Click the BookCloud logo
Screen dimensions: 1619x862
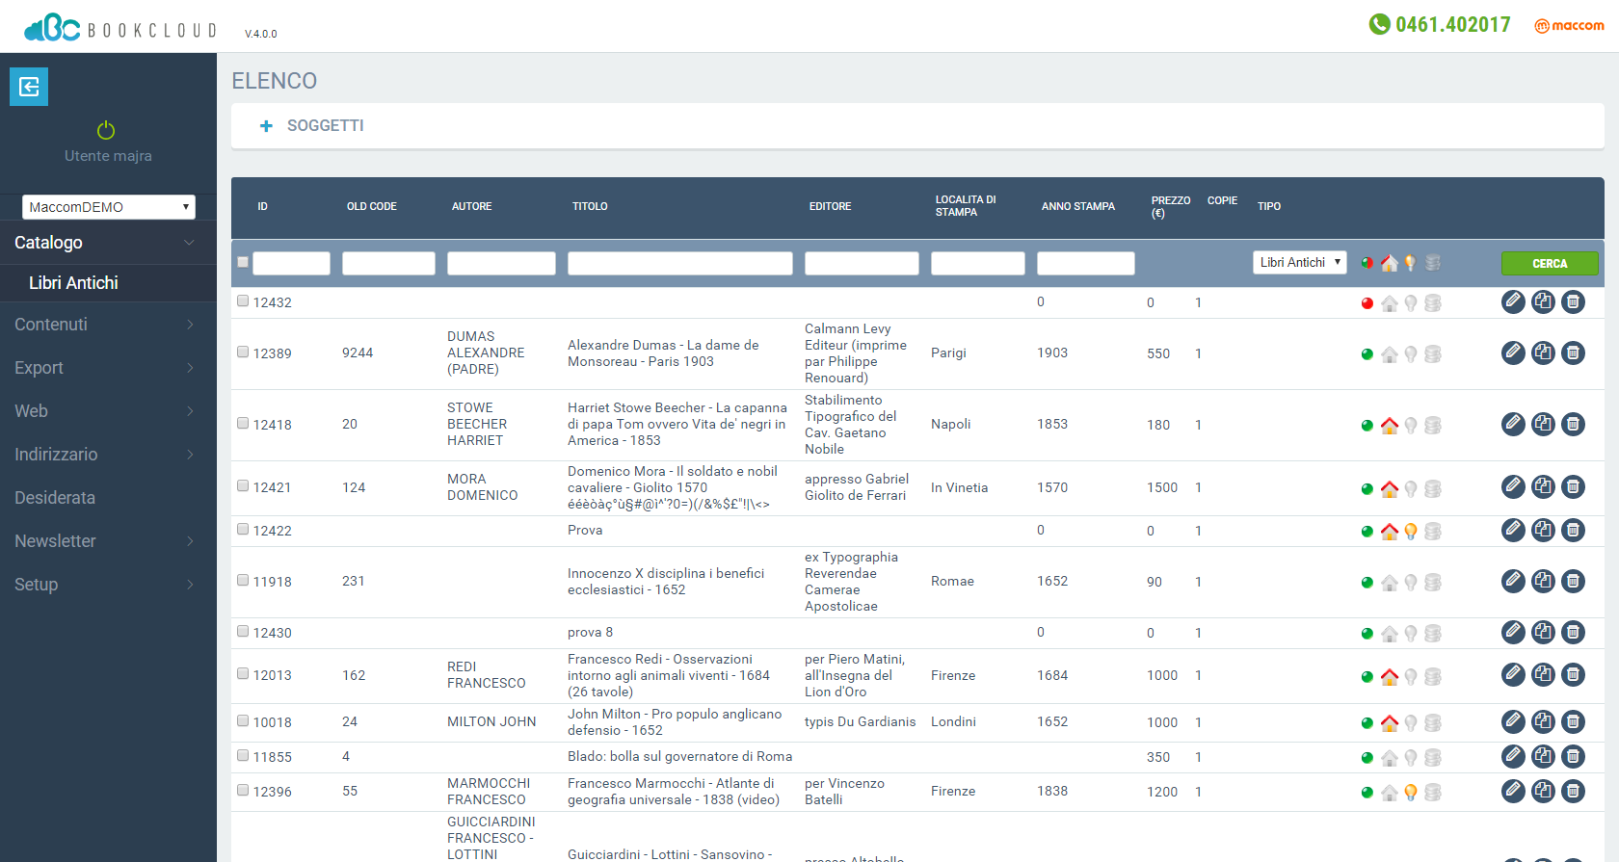[120, 28]
